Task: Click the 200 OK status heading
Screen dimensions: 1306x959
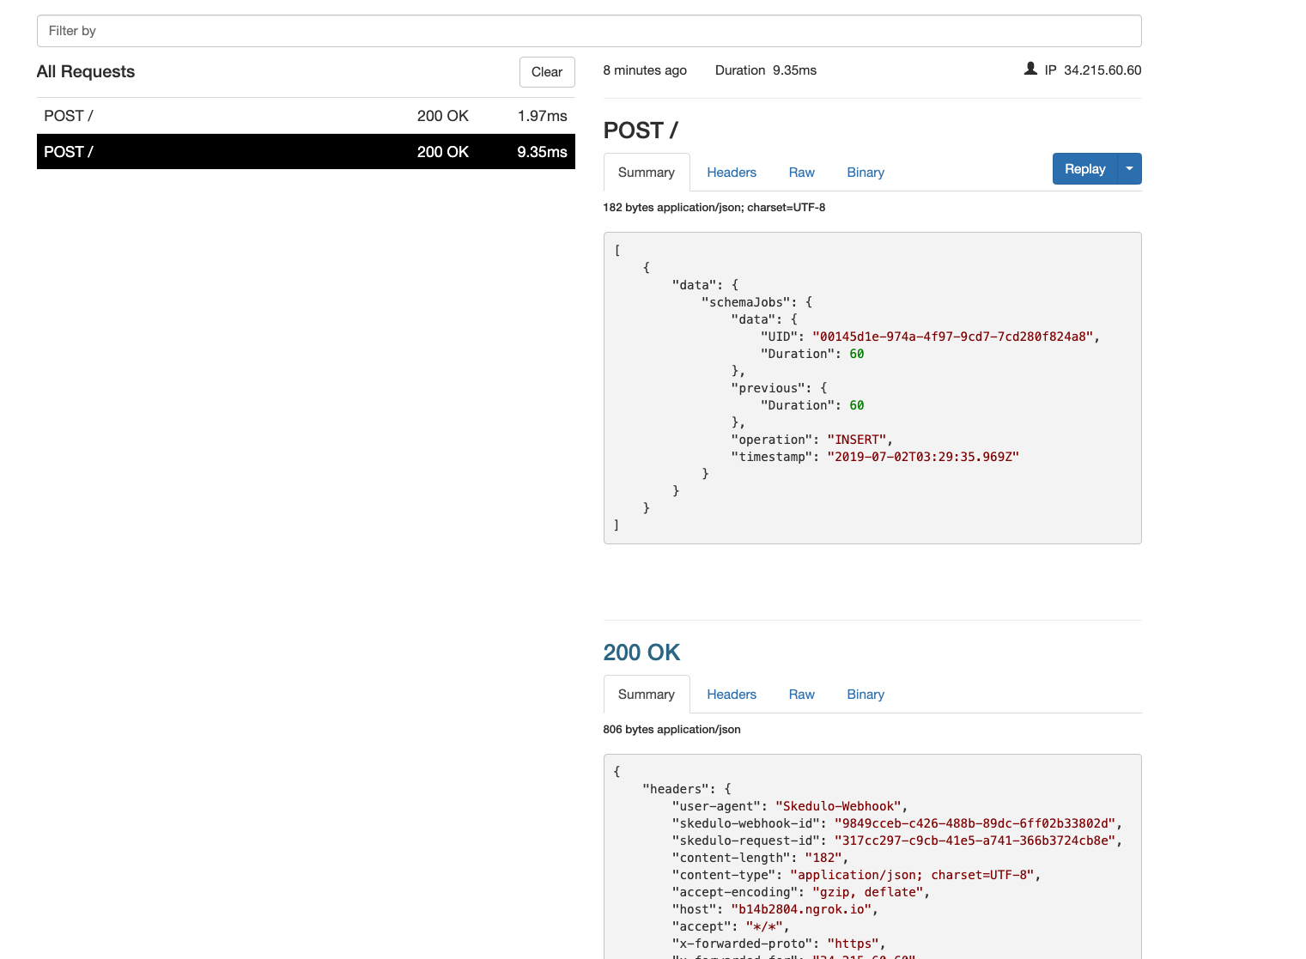Action: pyautogui.click(x=641, y=652)
